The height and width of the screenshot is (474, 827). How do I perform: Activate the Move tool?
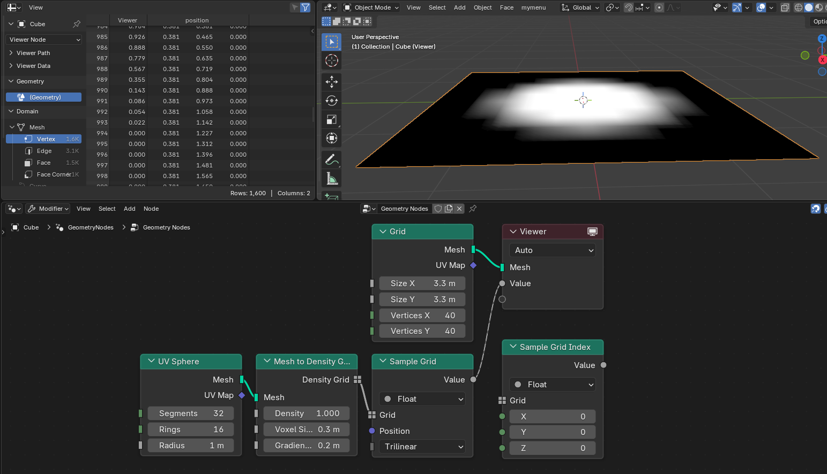[332, 81]
